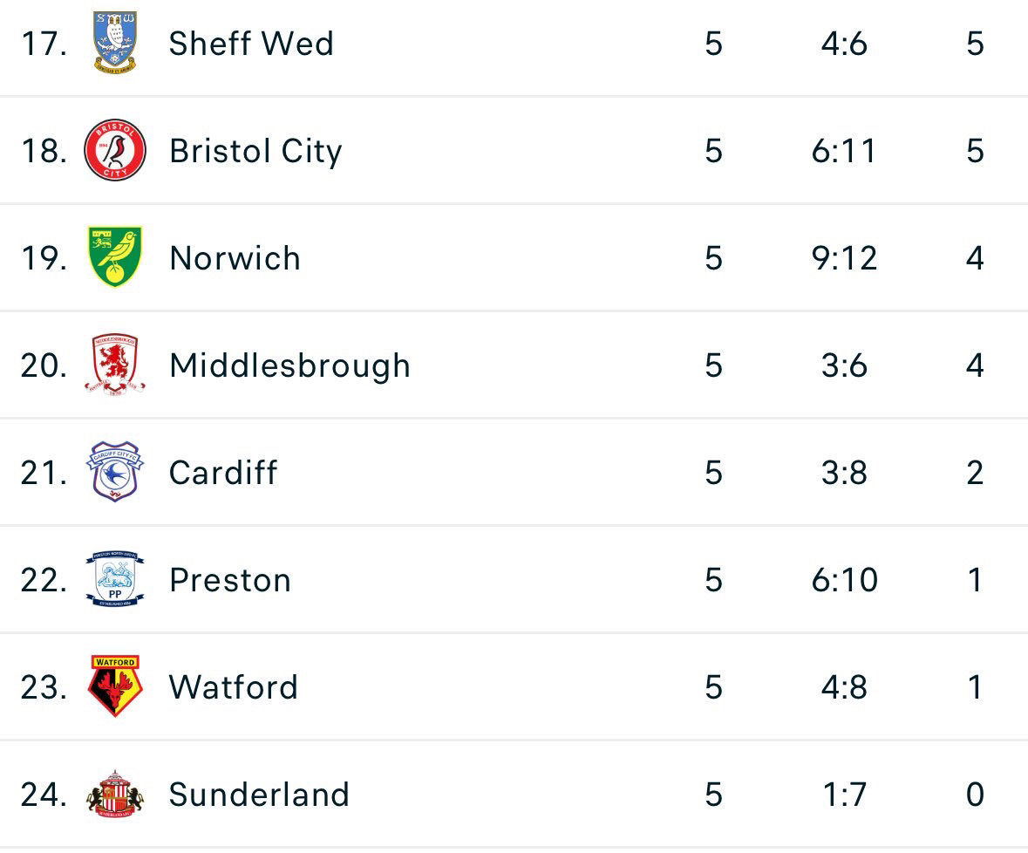
Task: Tap the Preston North End crest
Action: coord(115,579)
